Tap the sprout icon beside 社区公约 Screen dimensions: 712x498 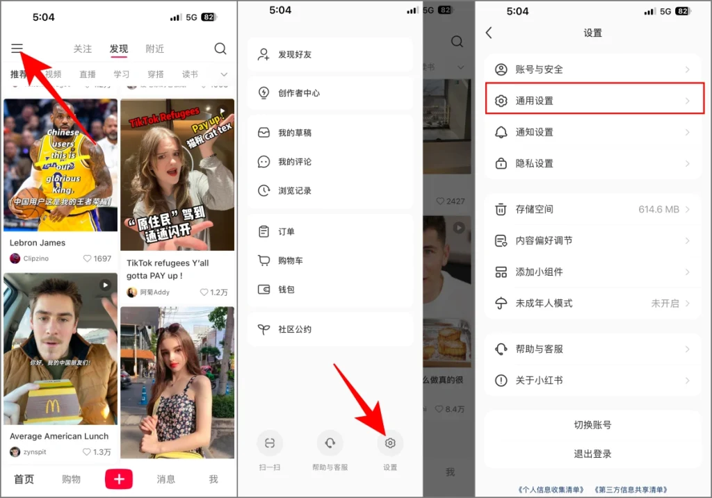click(x=264, y=329)
